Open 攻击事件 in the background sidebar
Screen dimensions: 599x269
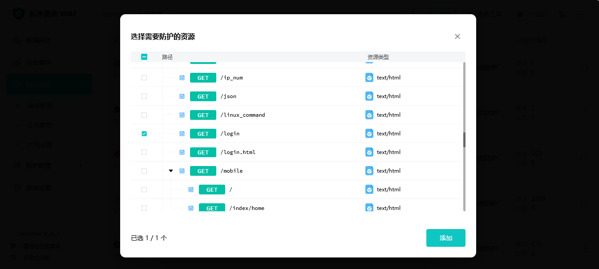pos(38,63)
